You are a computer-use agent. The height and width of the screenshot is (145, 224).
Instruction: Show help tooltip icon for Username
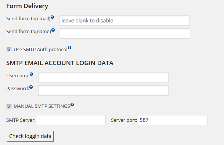[x=32, y=74]
